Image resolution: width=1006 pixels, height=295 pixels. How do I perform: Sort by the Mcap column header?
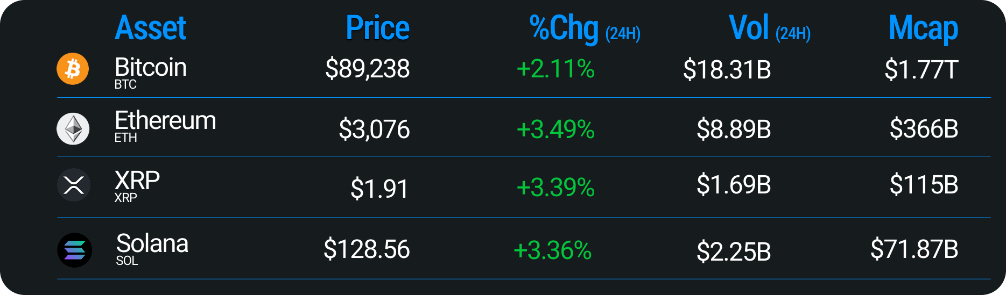(923, 29)
